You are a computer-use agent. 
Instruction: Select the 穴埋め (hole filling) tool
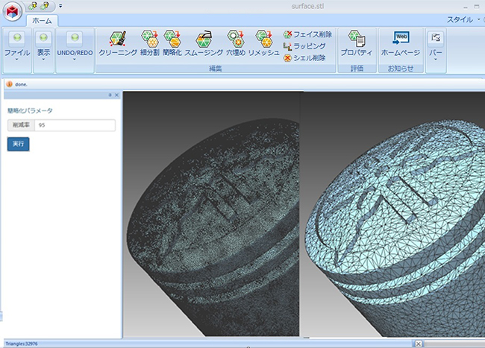(x=236, y=43)
